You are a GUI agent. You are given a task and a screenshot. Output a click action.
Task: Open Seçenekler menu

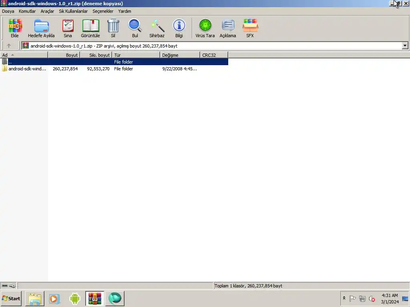click(103, 11)
